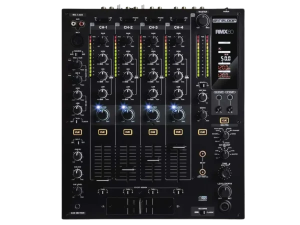Click the CH-1 Gain knob
Viewport: 300px width, 225px height.
coord(103,40)
